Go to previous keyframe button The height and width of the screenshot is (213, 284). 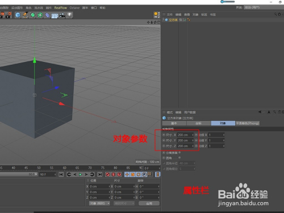coord(69,174)
